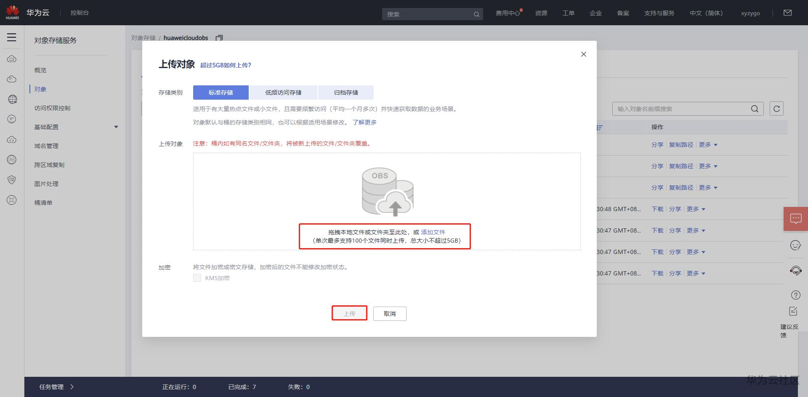Open the DNS icon in the sidebar
Viewport: 808px width, 397px height.
click(x=12, y=159)
